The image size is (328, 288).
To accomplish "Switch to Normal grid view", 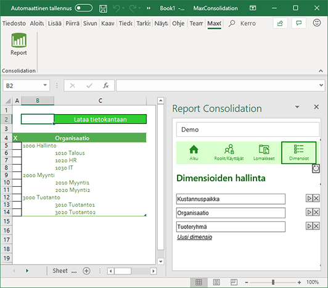I will (x=199, y=282).
